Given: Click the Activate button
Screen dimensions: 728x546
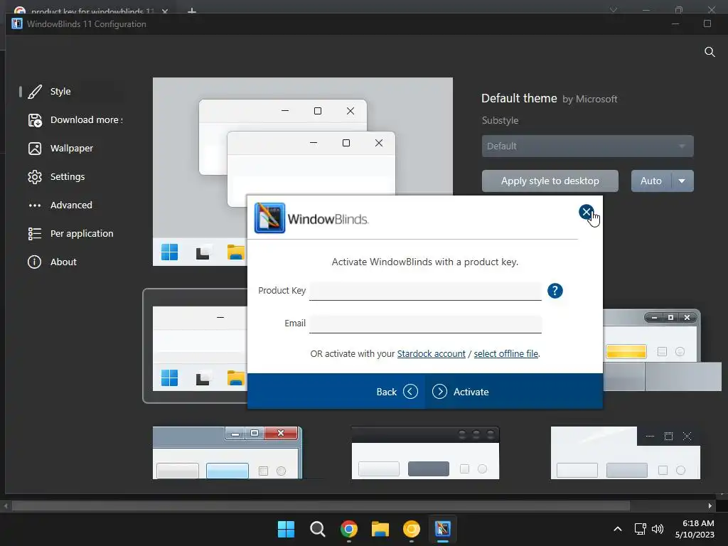Looking at the screenshot, I should (461, 392).
